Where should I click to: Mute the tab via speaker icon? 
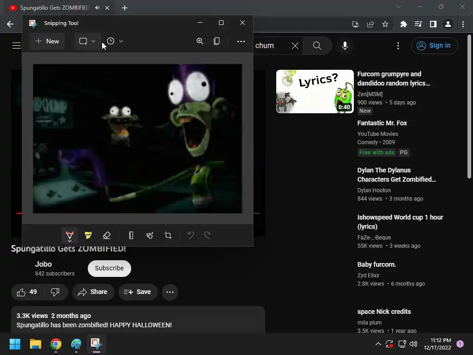(97, 8)
